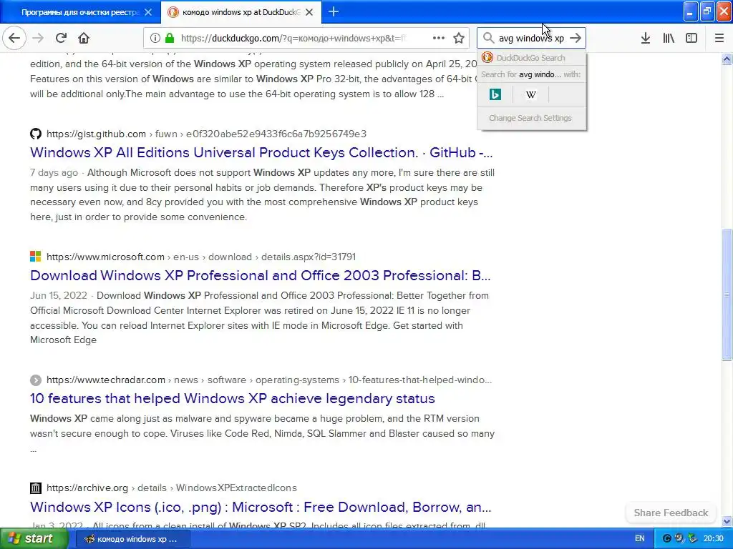Open the Library menu

tap(669, 38)
